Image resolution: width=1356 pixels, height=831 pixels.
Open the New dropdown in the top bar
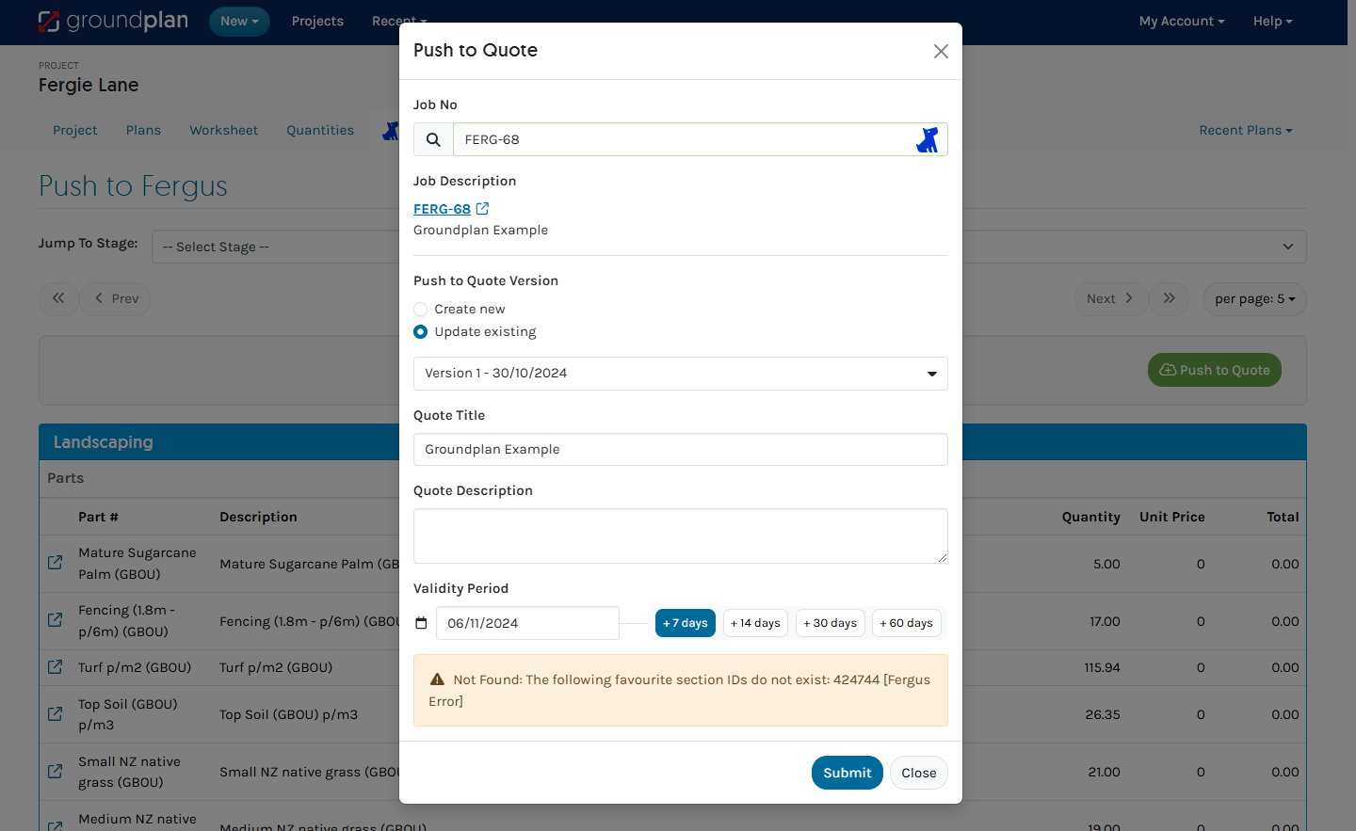click(239, 21)
